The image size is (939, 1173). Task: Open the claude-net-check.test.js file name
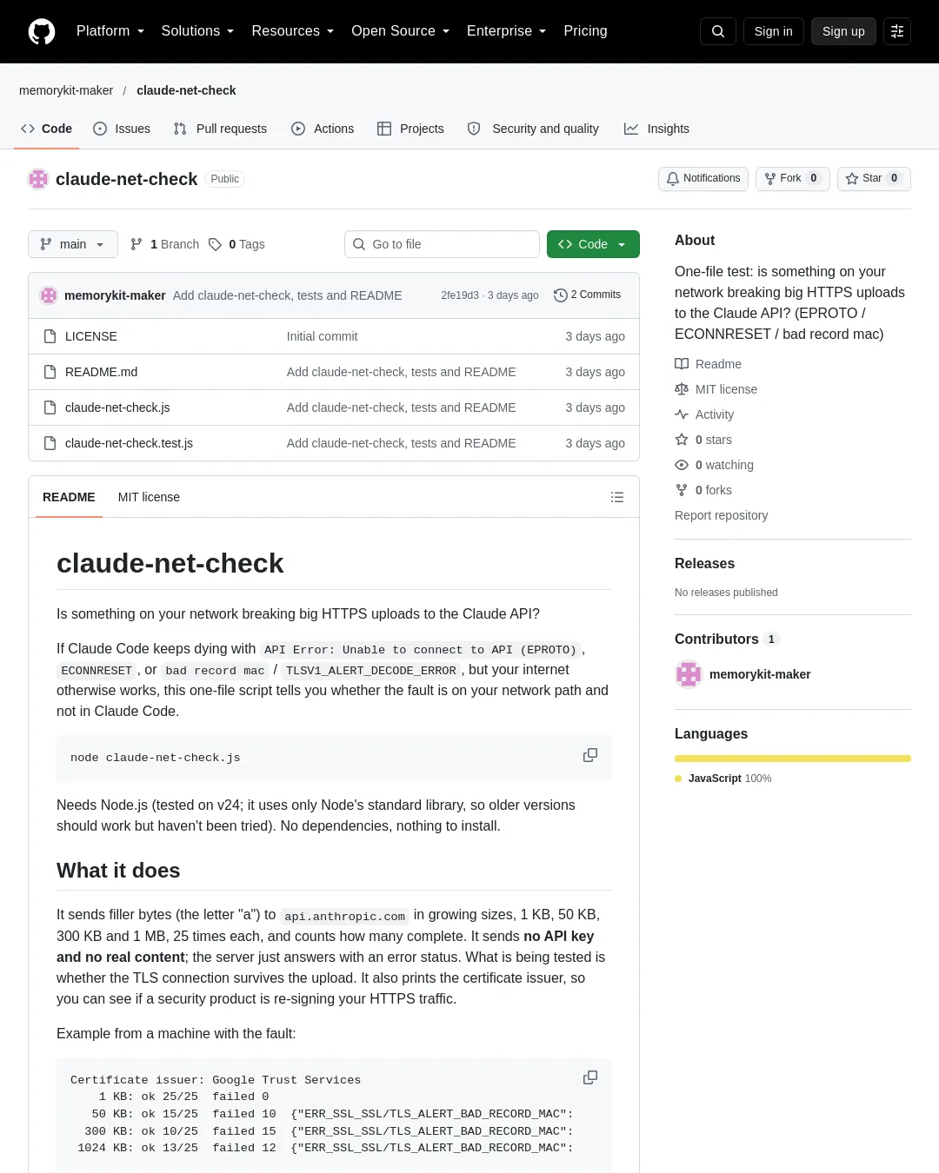tap(129, 443)
